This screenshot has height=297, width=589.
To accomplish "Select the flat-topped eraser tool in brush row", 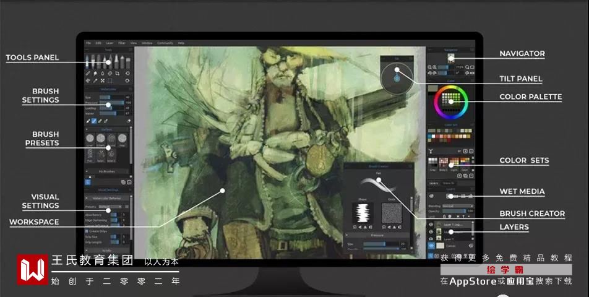I will point(128,62).
